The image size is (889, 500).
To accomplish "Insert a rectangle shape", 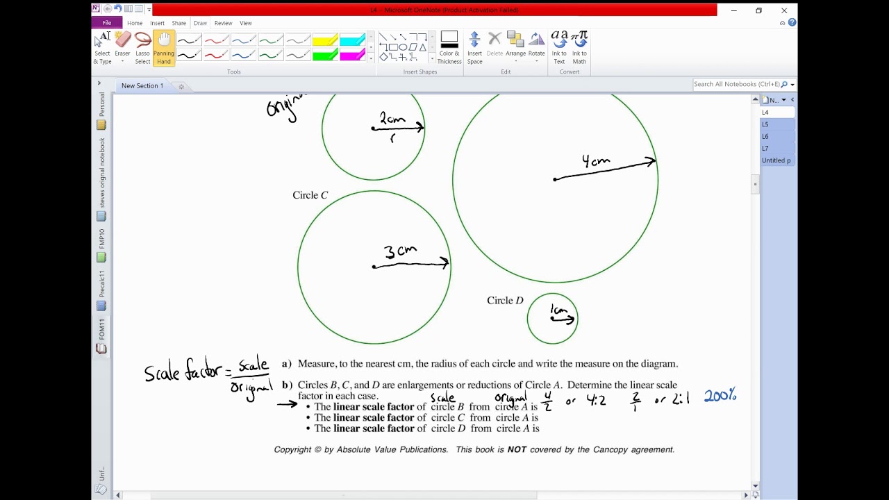I will [x=393, y=47].
